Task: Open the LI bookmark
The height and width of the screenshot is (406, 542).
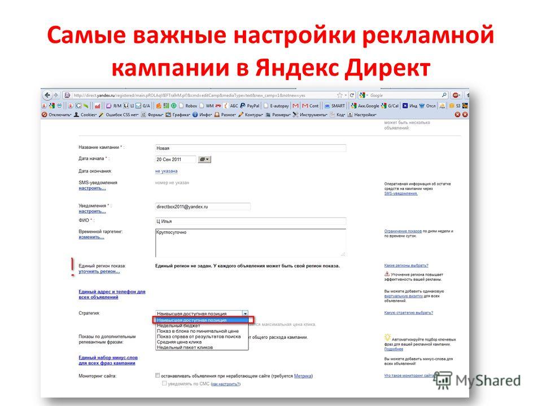Action: click(129, 105)
